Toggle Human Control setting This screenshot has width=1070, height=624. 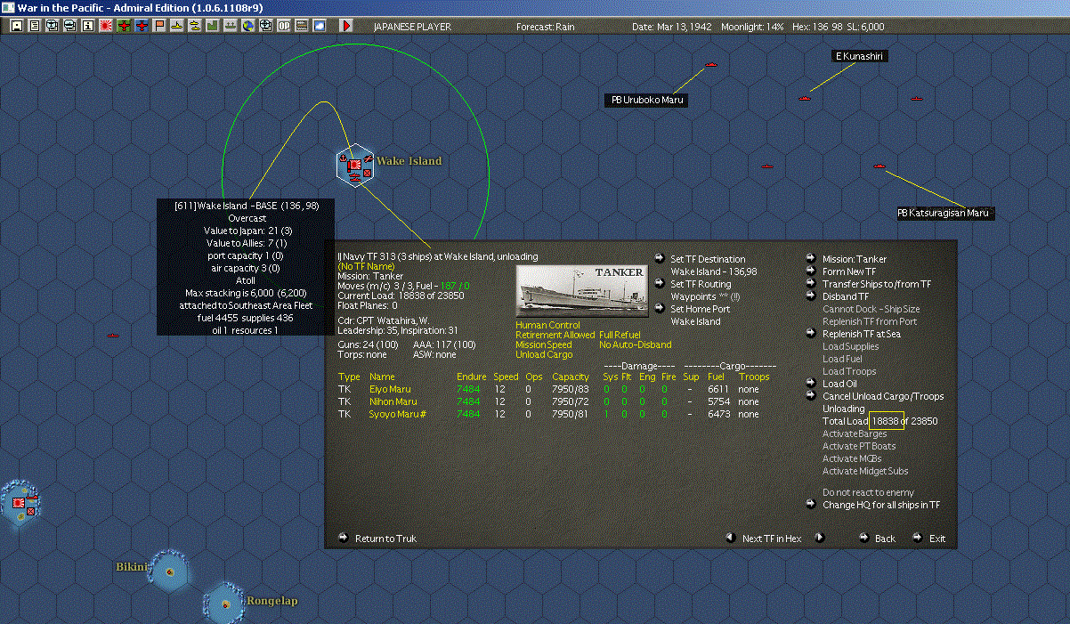click(x=547, y=326)
